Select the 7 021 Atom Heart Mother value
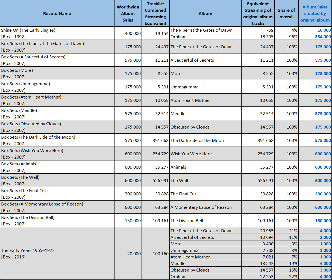The width and height of the screenshot is (332, 280). coord(258,257)
